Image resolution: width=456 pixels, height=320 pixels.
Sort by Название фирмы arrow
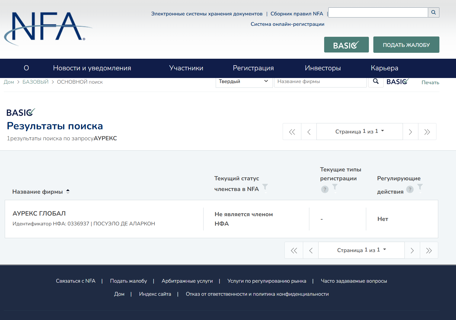pyautogui.click(x=68, y=192)
